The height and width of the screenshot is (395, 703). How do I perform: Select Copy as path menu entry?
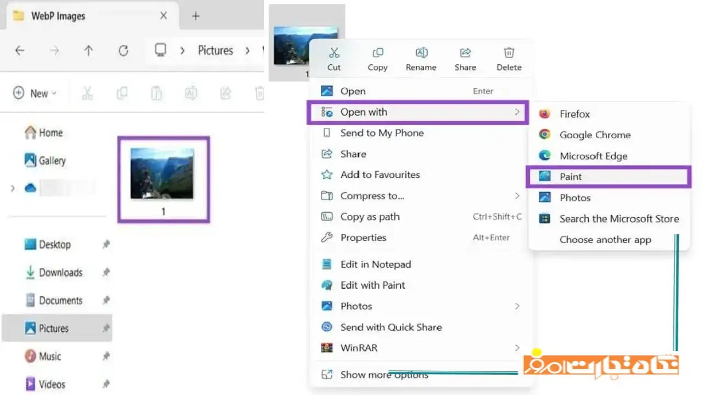(370, 217)
